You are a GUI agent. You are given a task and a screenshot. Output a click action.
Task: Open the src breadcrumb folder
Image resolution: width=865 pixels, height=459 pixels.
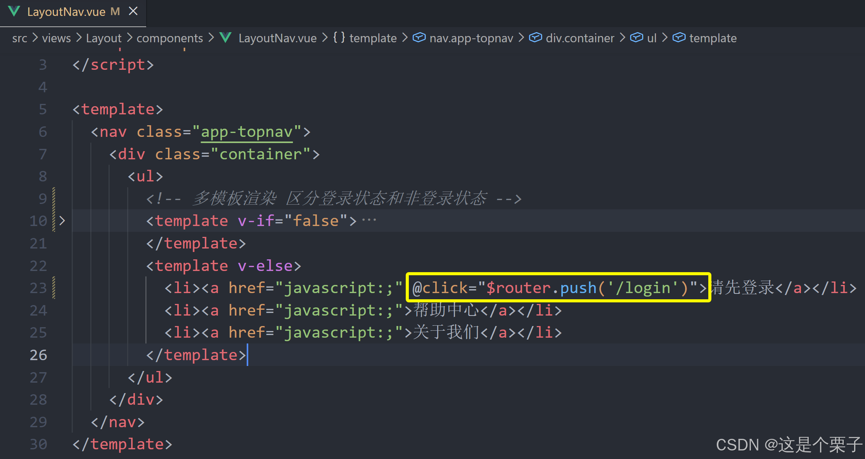point(19,38)
